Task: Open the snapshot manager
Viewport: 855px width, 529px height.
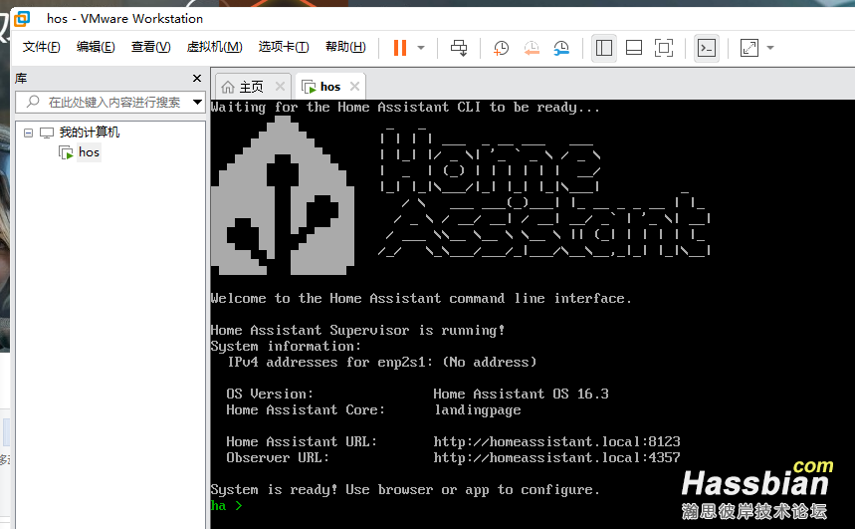Action: pos(561,48)
